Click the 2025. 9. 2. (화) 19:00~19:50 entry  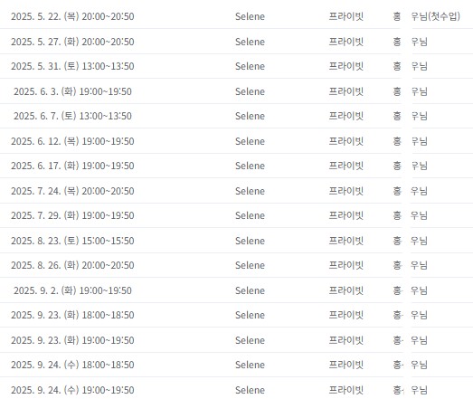[72, 290]
